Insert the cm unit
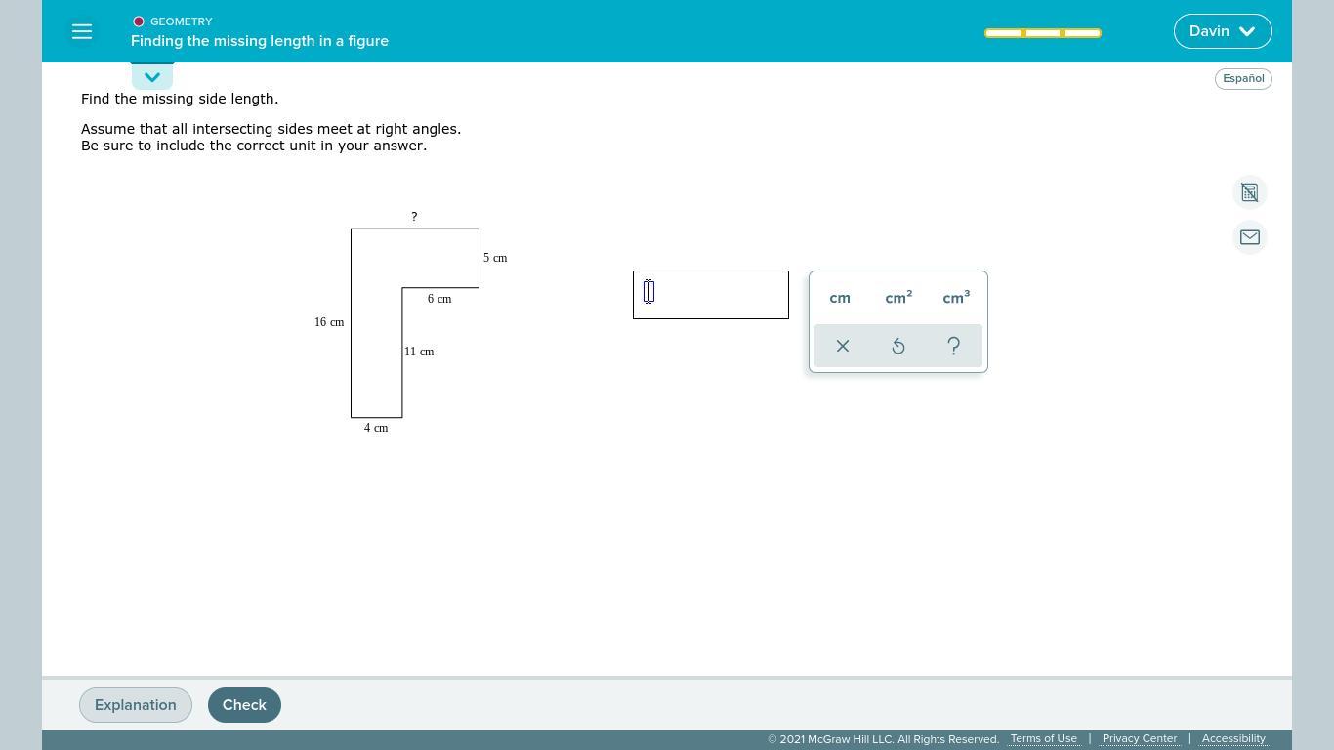The width and height of the screenshot is (1334, 750). click(840, 298)
